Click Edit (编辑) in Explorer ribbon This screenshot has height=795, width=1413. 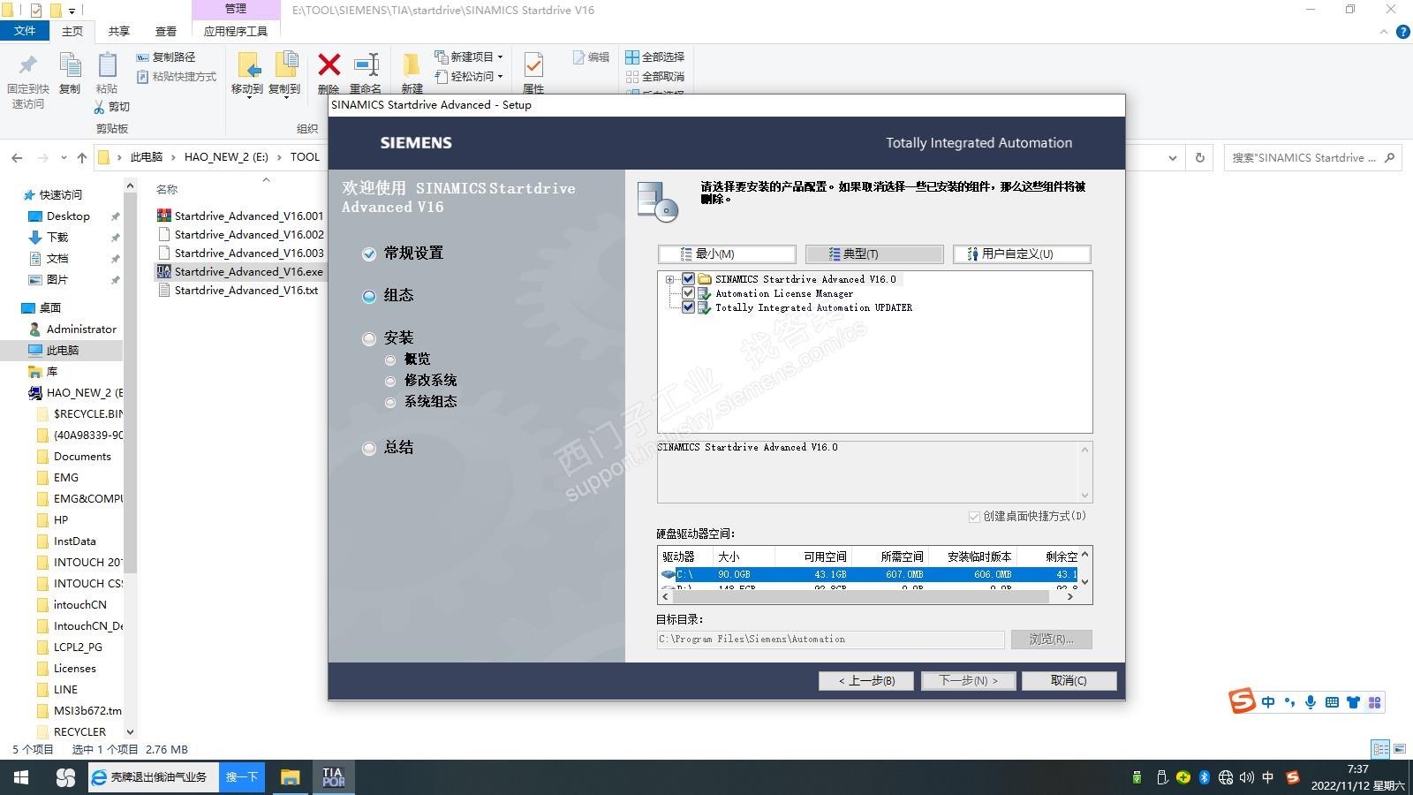click(591, 57)
